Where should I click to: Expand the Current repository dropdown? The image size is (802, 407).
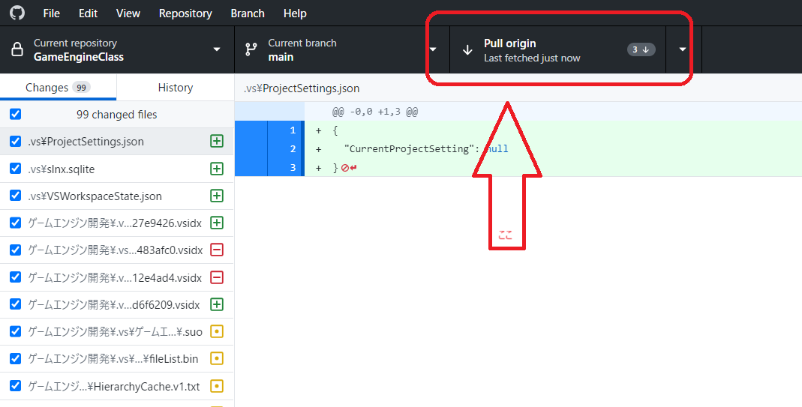[217, 50]
